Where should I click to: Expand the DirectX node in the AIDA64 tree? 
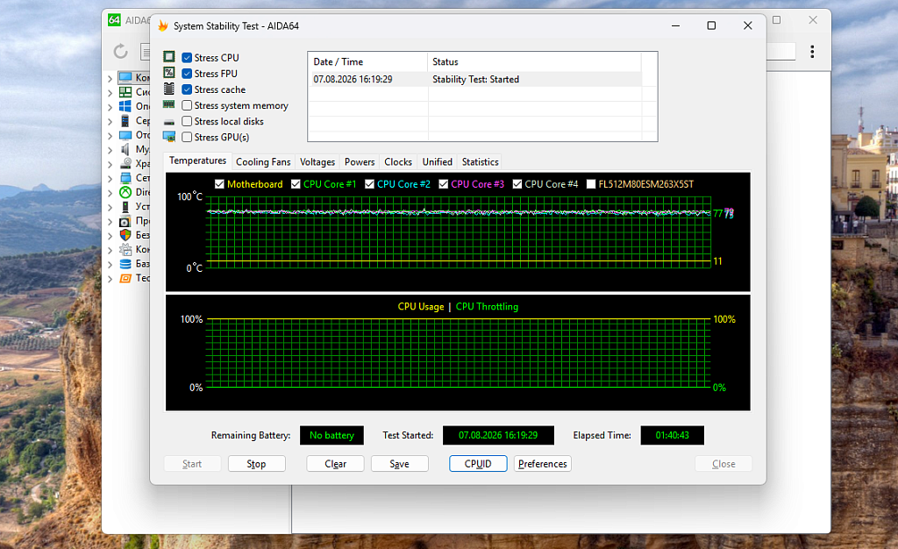point(110,192)
